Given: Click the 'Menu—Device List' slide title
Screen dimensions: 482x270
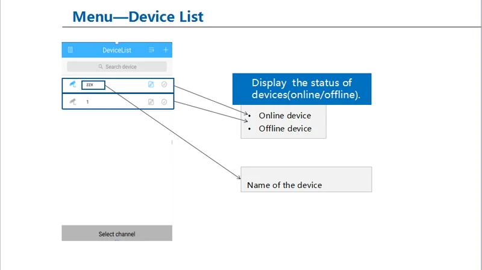Looking at the screenshot, I should click(x=138, y=17).
